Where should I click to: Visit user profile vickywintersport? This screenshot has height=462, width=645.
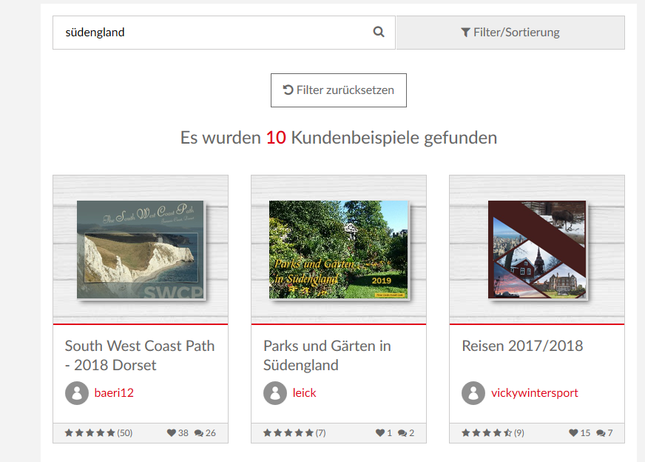(534, 393)
